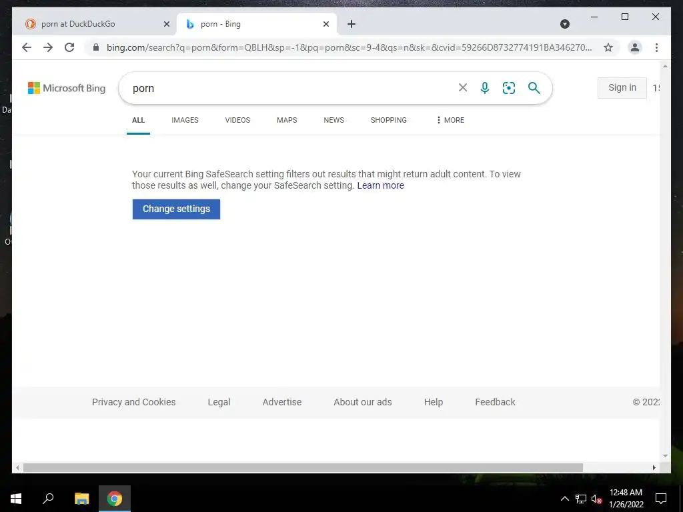
Task: Click the Learn more link
Action: (x=380, y=185)
